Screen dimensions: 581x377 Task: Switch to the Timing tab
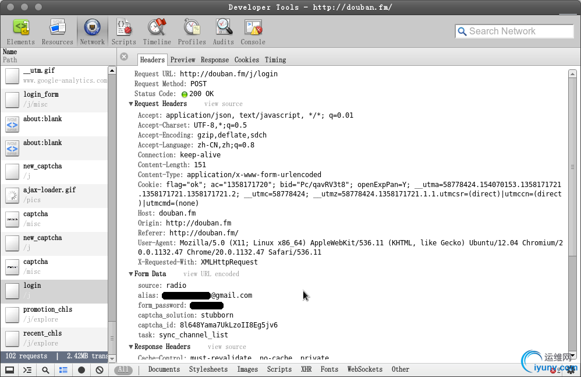tap(275, 59)
